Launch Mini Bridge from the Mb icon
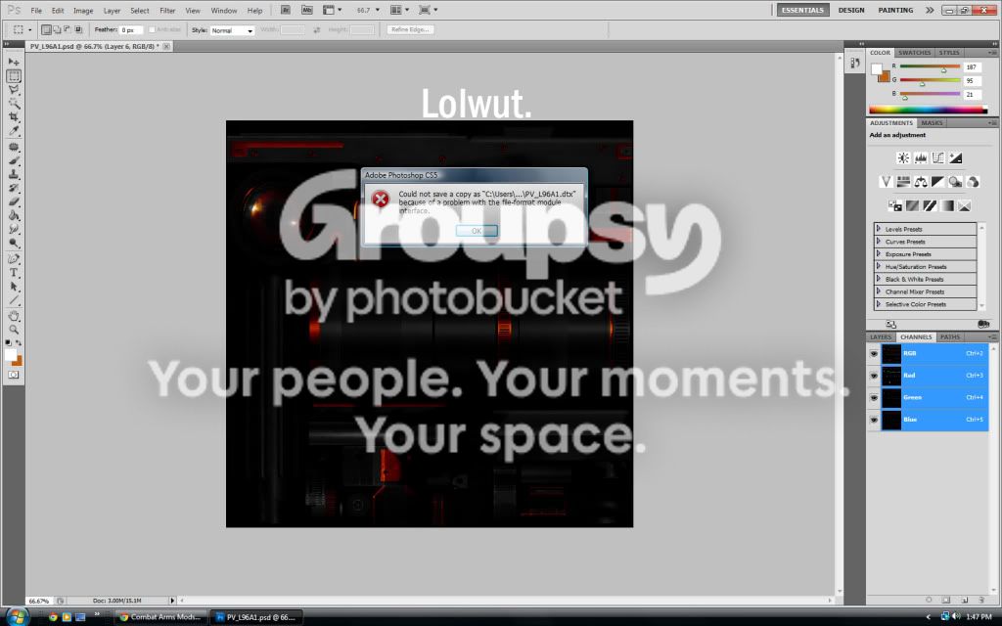1002x626 pixels. click(x=307, y=10)
